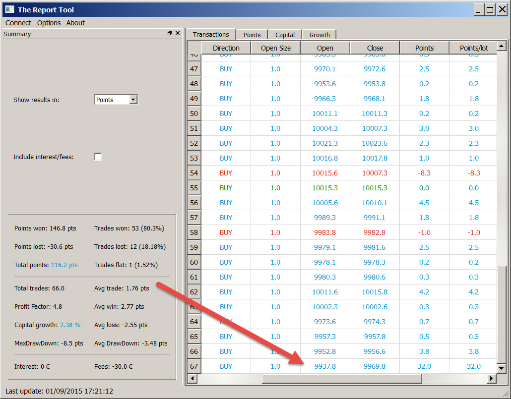
Task: Sort by the Direction column header
Action: pos(226,48)
